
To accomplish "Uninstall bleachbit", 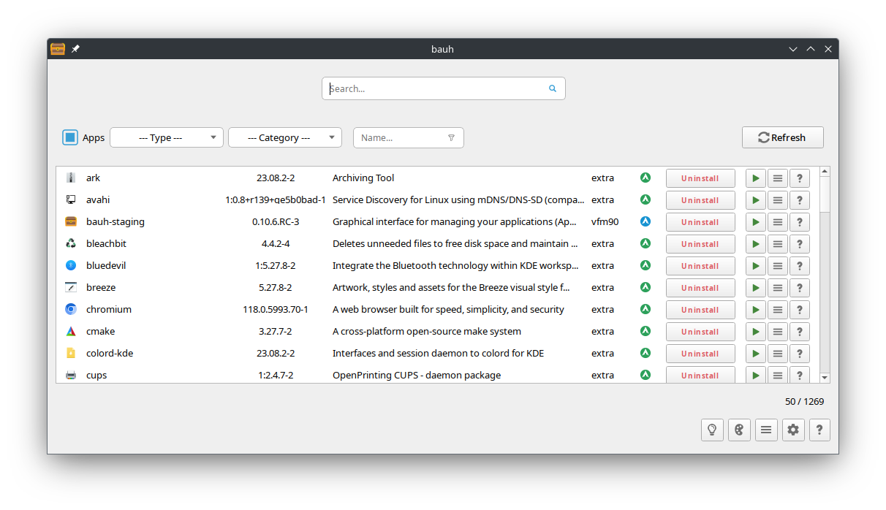I will (x=700, y=244).
